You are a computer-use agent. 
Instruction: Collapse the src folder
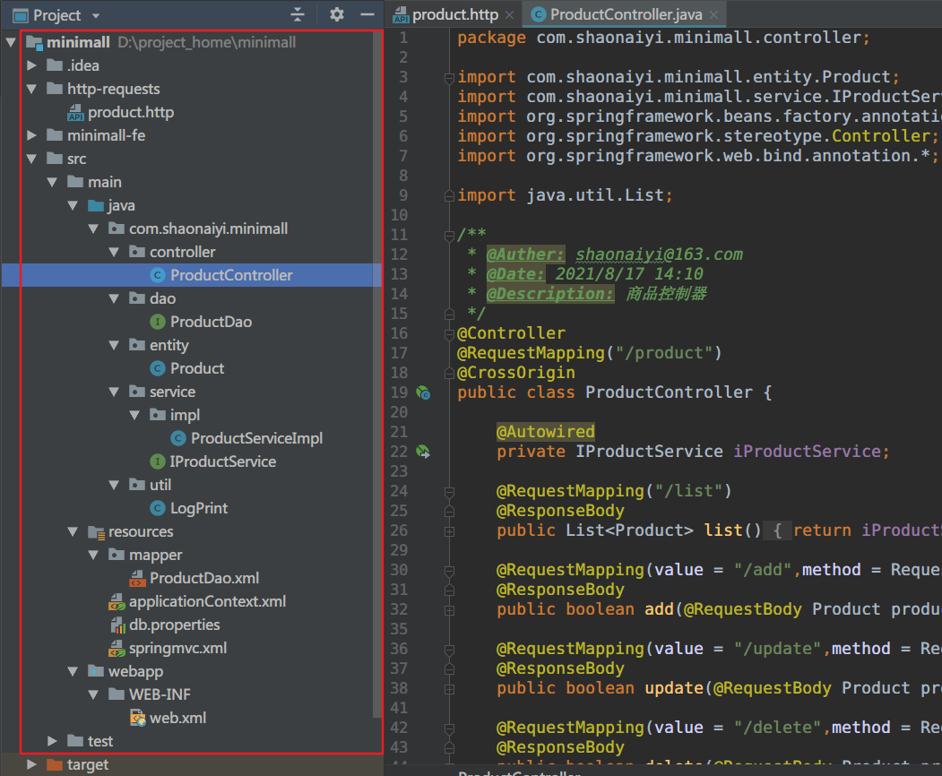coord(32,160)
